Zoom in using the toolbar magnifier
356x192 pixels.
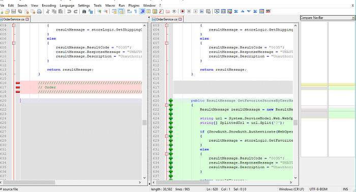click(99, 11)
